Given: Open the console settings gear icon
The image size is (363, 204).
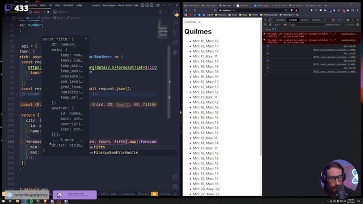Looking at the screenshot, I should (358, 24).
